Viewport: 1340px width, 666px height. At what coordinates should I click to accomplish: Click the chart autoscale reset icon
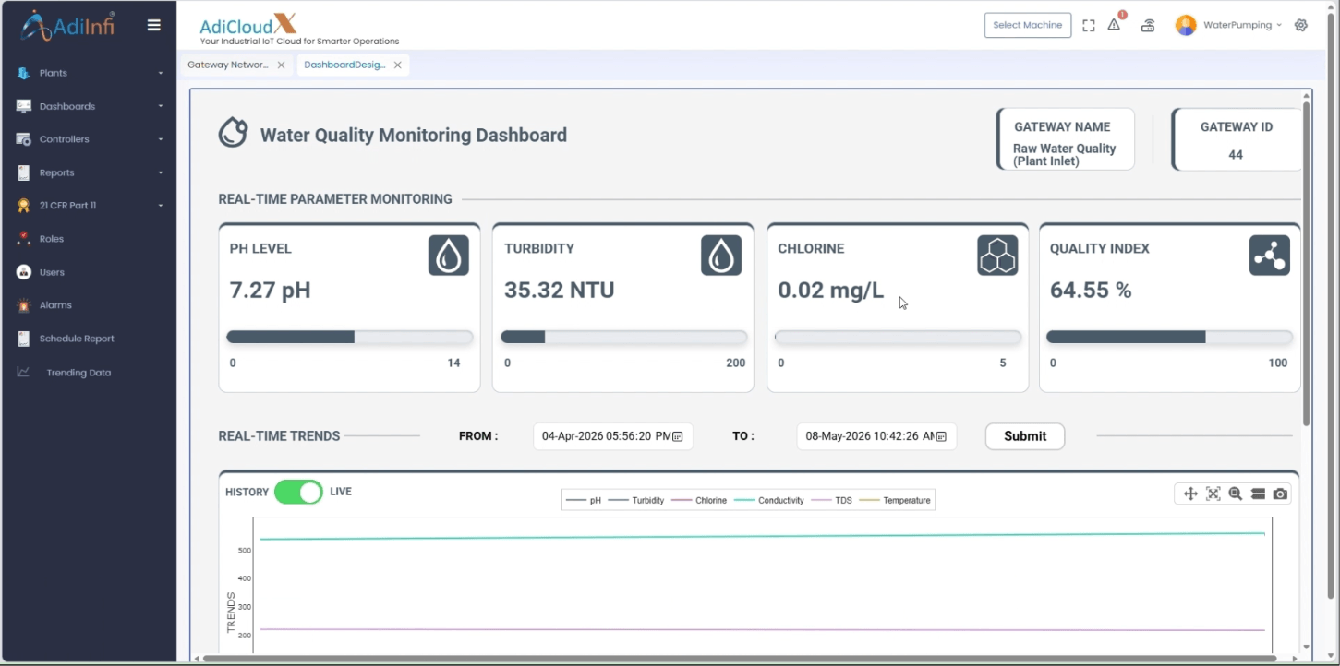click(1213, 494)
